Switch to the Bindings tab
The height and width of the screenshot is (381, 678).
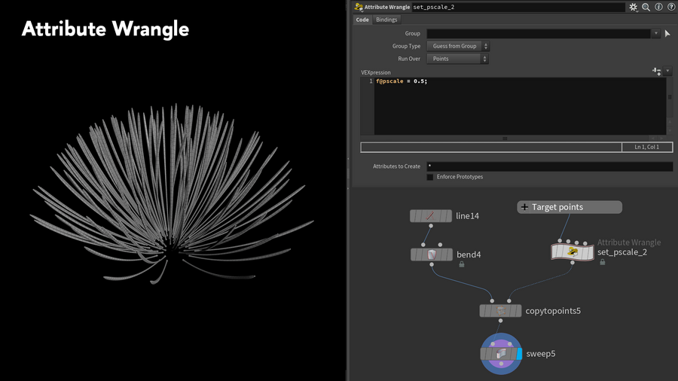(x=386, y=20)
